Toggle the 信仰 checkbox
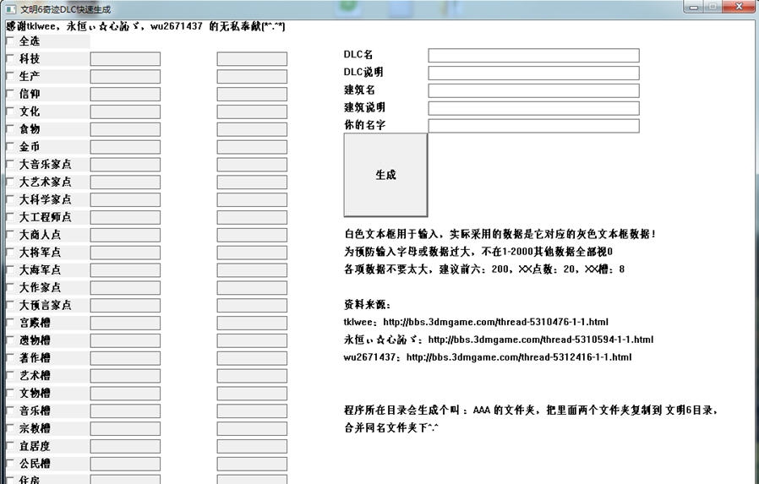This screenshot has height=484, width=759. pyautogui.click(x=10, y=94)
